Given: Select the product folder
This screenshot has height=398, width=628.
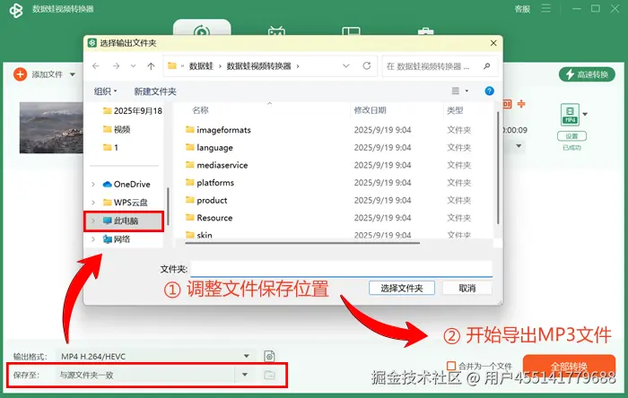Looking at the screenshot, I should pos(206,200).
